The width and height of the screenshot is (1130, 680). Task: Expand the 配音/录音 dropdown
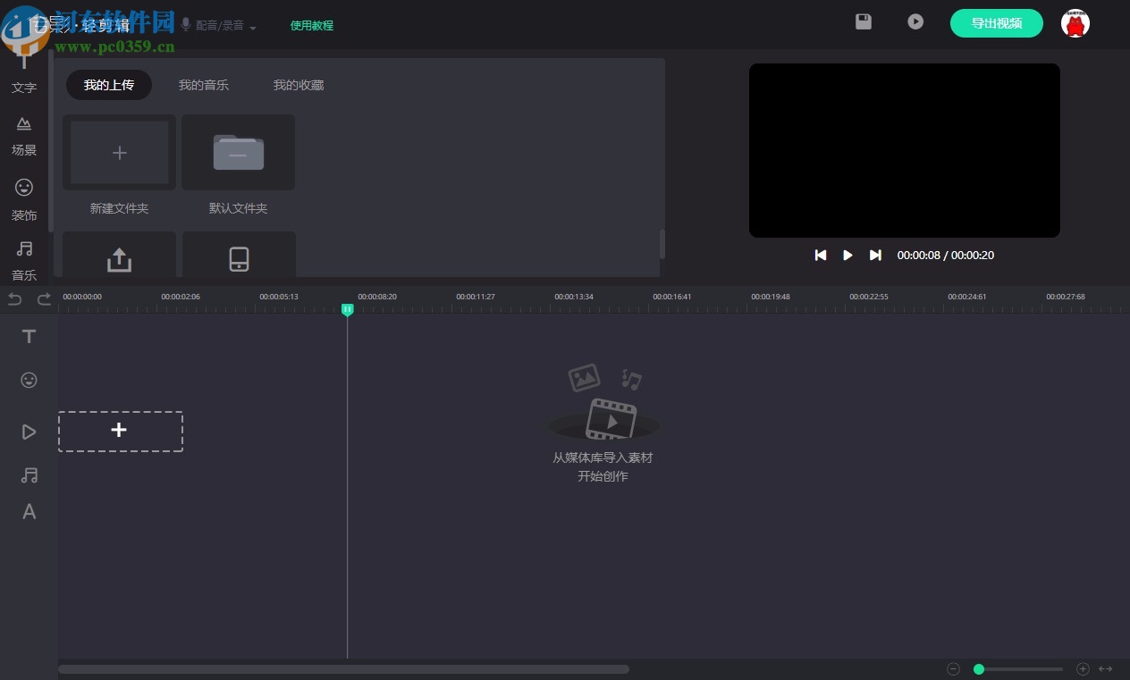point(218,25)
